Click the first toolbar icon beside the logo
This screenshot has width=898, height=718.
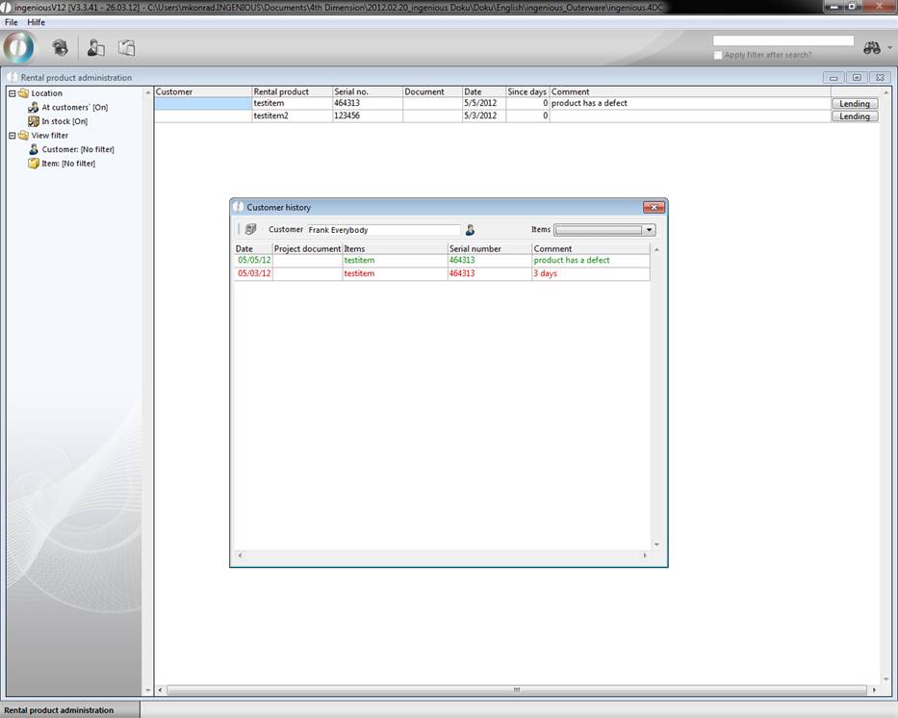click(60, 47)
